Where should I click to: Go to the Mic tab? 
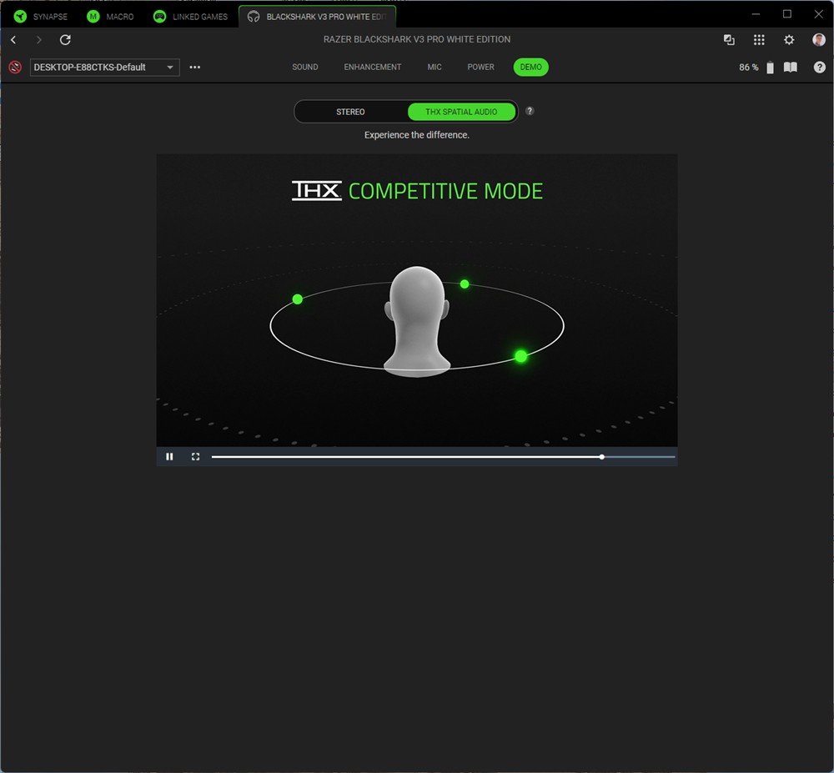click(x=435, y=68)
